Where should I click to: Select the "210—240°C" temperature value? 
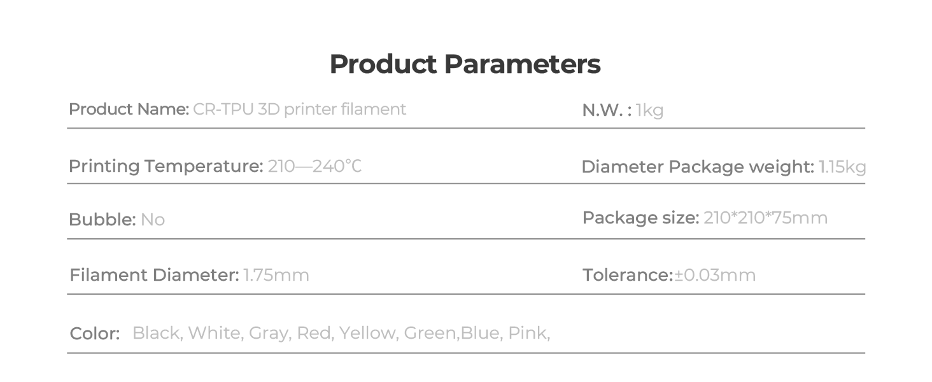tap(314, 166)
